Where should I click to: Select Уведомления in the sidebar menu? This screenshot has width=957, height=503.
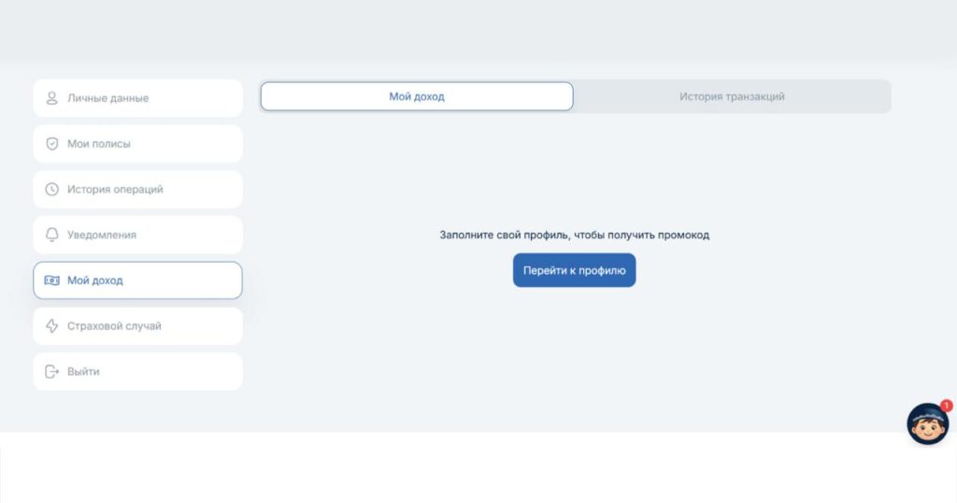click(102, 235)
